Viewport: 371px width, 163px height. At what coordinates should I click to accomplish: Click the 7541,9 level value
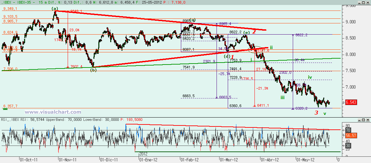point(188,68)
